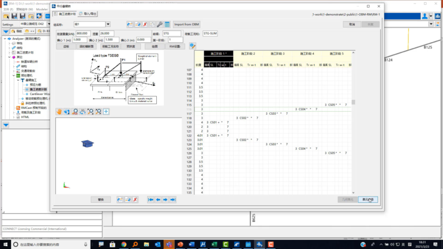Open the wrench settings icon

point(160,25)
